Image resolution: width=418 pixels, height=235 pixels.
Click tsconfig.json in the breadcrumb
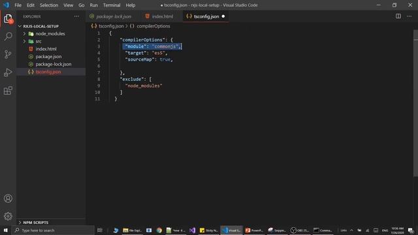(111, 26)
